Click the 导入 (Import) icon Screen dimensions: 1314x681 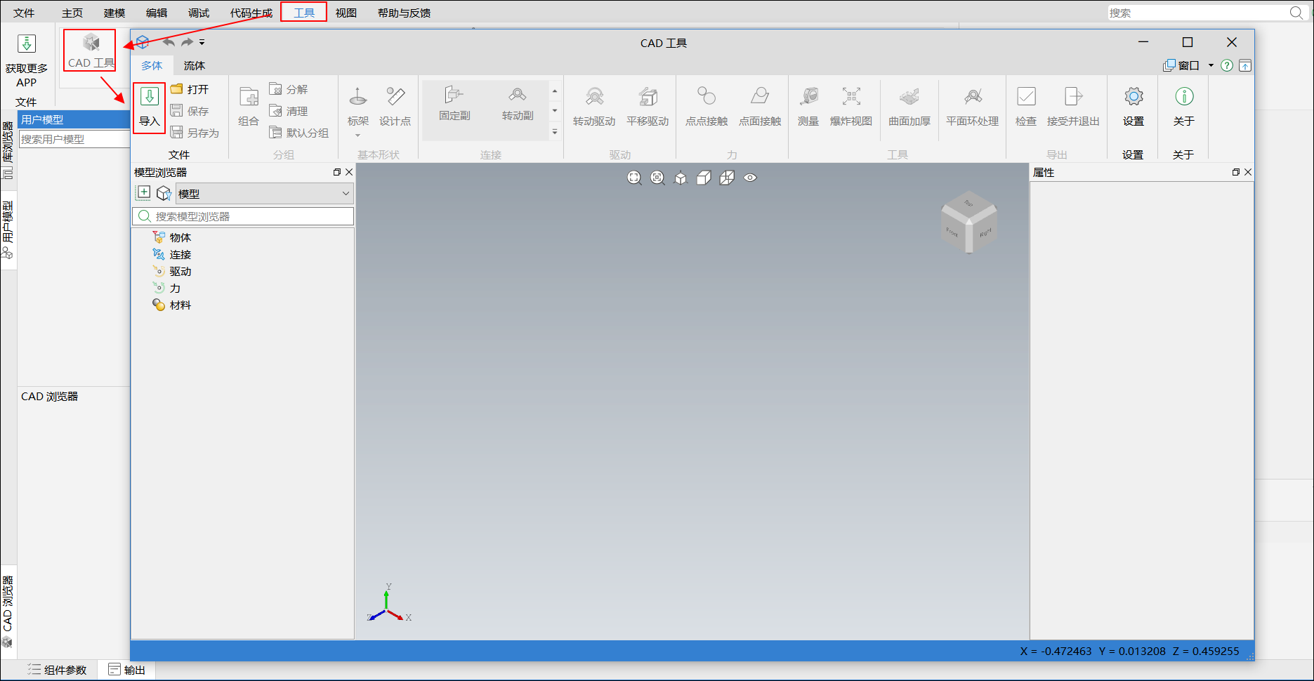point(149,98)
